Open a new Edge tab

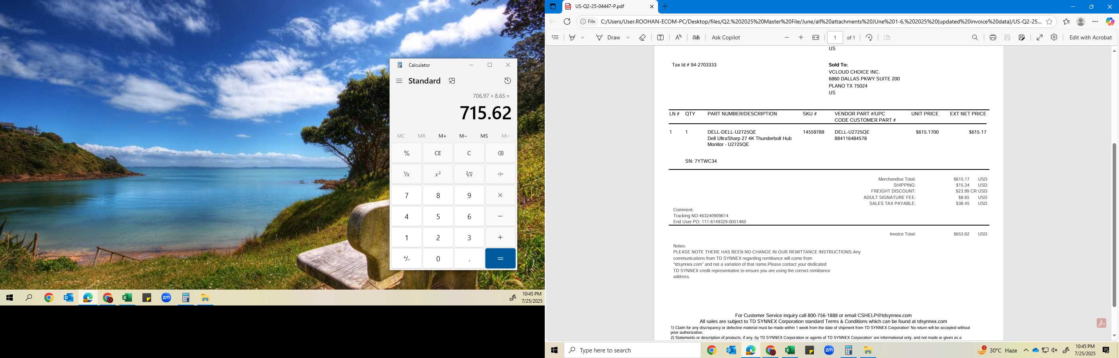(665, 6)
